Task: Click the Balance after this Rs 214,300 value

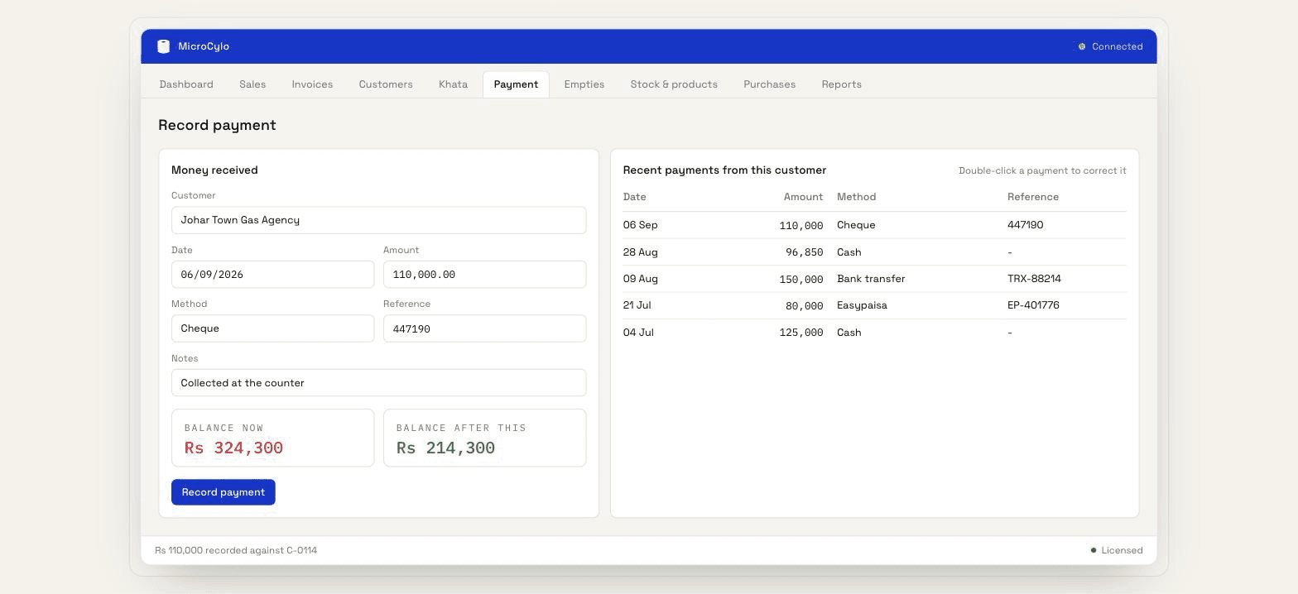Action: tap(445, 448)
